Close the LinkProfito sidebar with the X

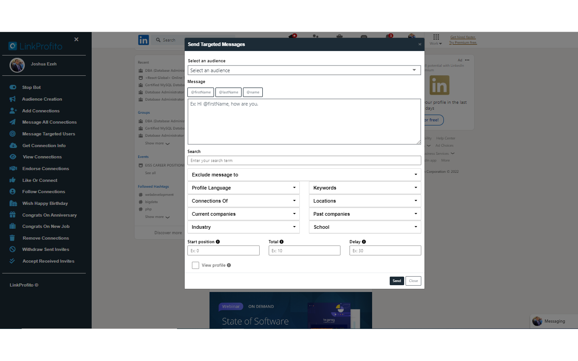pyautogui.click(x=76, y=39)
